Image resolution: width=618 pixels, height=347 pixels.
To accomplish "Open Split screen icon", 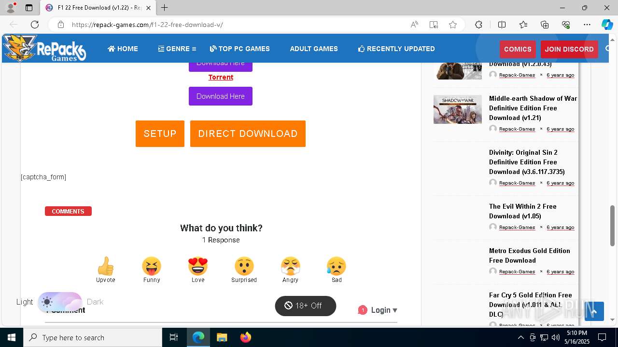I will pyautogui.click(x=502, y=25).
